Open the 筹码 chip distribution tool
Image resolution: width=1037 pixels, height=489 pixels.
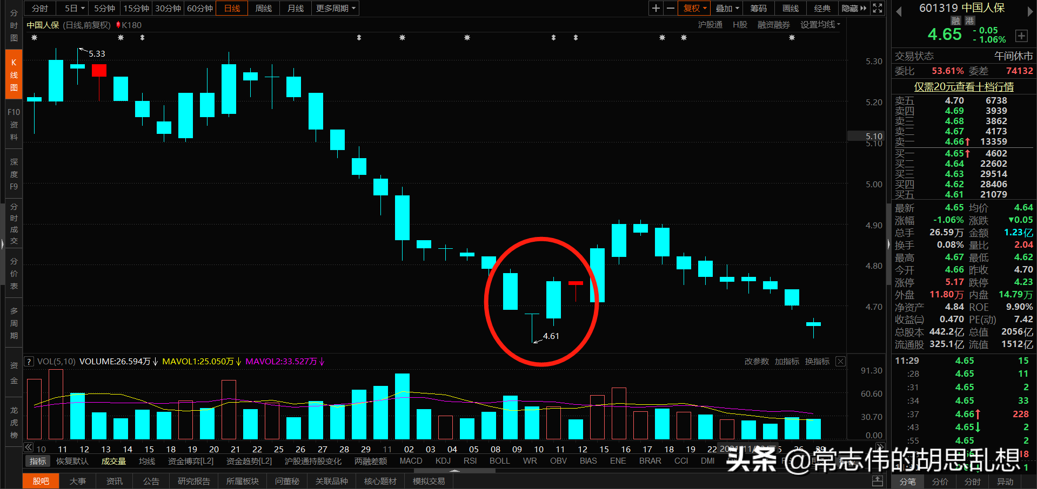click(x=758, y=8)
